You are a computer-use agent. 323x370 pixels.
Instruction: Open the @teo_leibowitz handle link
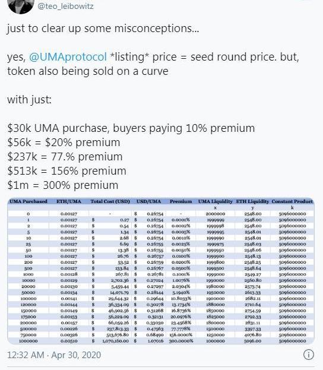(x=65, y=6)
